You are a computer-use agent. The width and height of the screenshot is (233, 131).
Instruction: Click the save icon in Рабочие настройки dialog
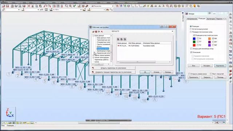[x=96, y=32]
